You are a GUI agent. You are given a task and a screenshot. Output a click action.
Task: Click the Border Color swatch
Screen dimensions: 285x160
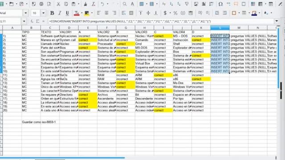tap(254, 13)
